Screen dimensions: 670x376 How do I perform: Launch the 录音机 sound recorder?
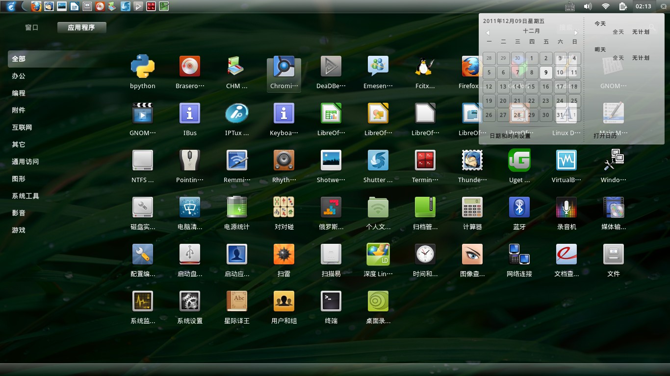tap(567, 207)
